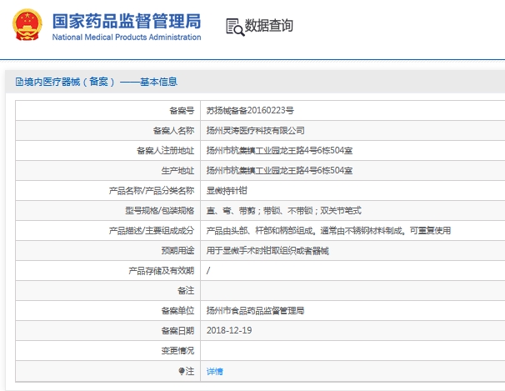Click the 国家药品监督管理局 title
The height and width of the screenshot is (391, 505).
127,21
